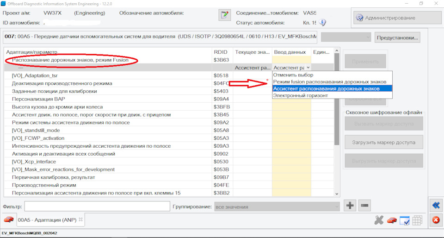Click the parameter list scrollbar up arrow
The width and height of the screenshot is (444, 238).
coord(337,51)
